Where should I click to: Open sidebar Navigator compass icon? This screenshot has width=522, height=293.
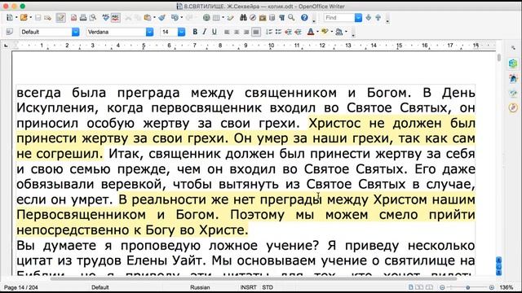[513, 108]
